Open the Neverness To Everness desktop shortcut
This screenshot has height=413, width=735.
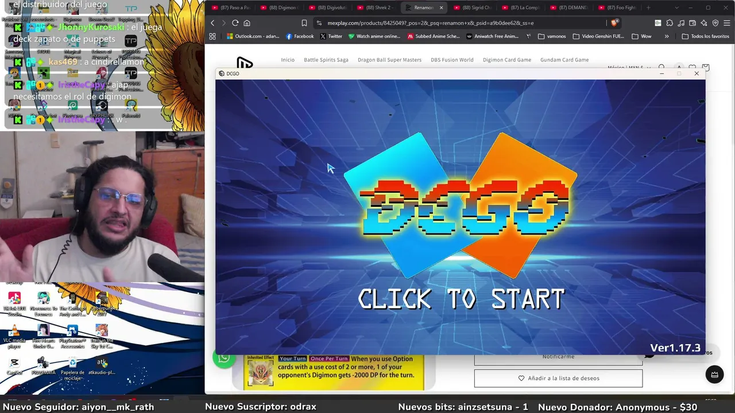[x=43, y=304]
